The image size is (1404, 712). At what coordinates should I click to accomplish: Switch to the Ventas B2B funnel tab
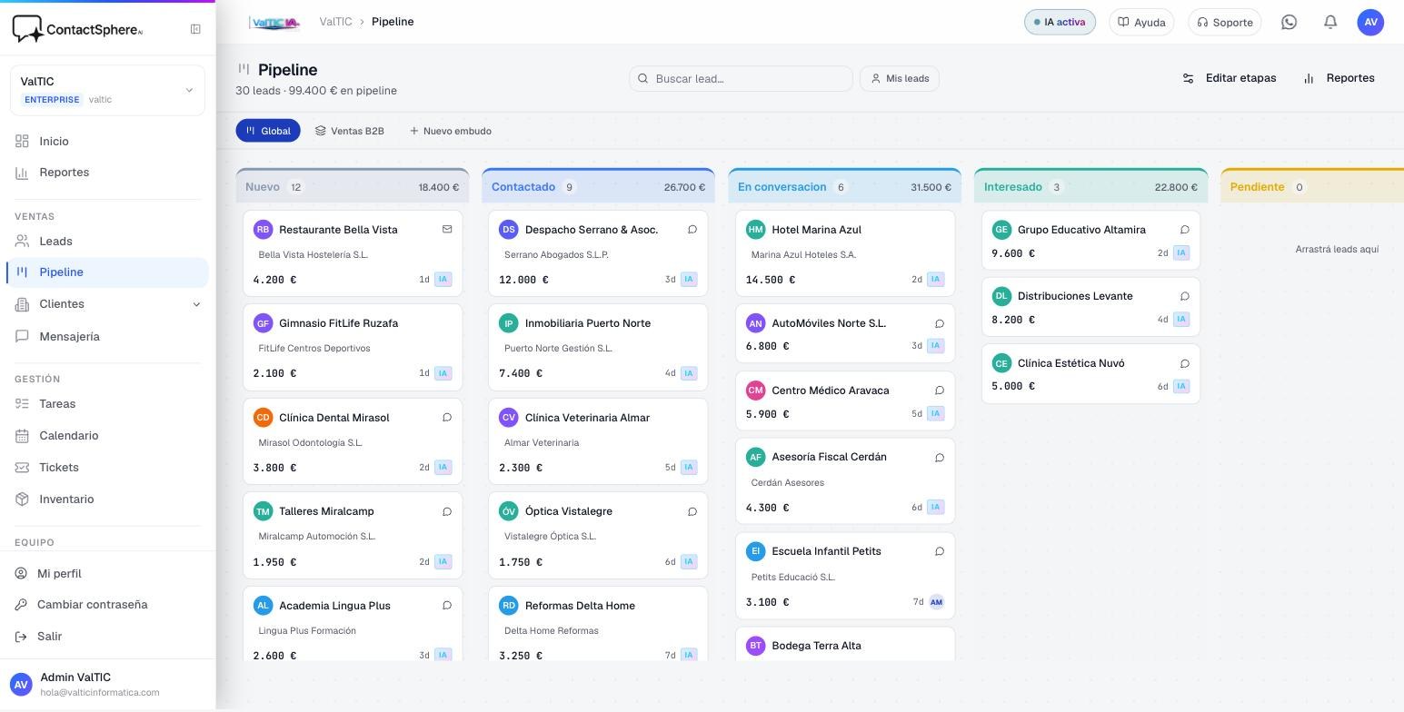pos(350,131)
